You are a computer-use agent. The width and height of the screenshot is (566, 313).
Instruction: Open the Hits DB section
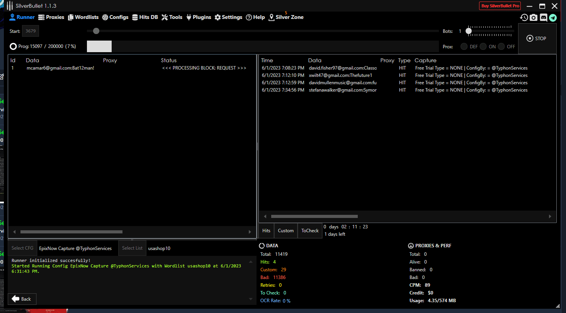[145, 17]
